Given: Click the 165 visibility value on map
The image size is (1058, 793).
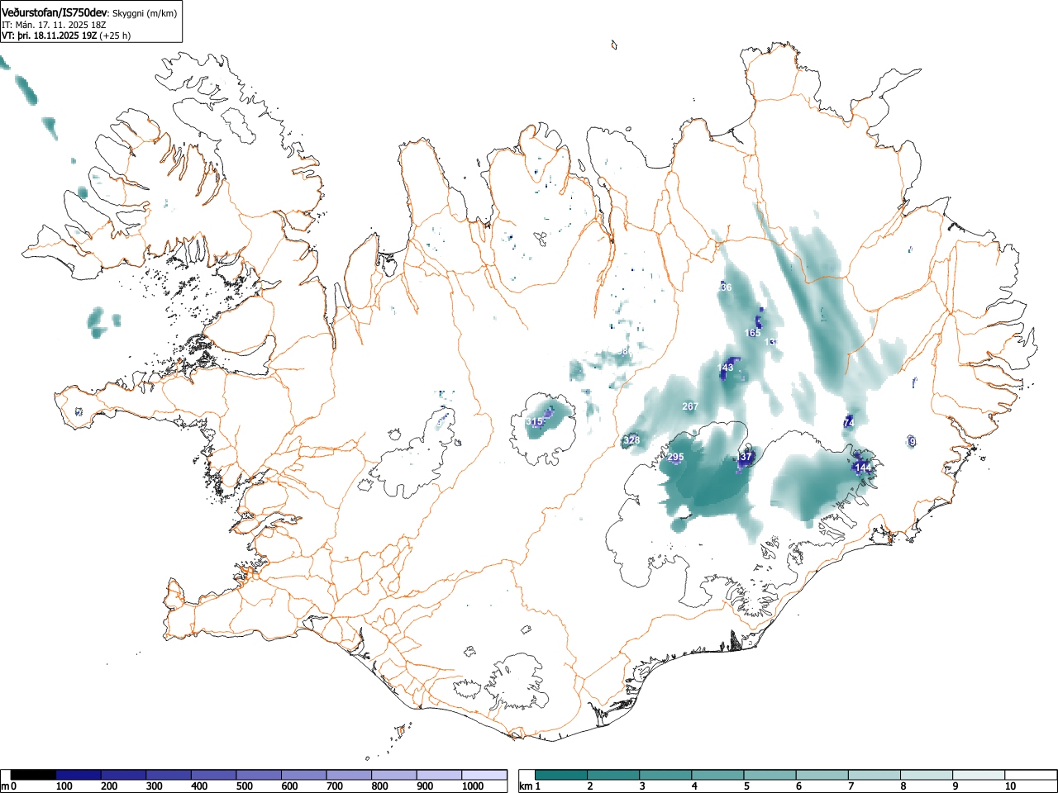Looking at the screenshot, I should (x=753, y=333).
